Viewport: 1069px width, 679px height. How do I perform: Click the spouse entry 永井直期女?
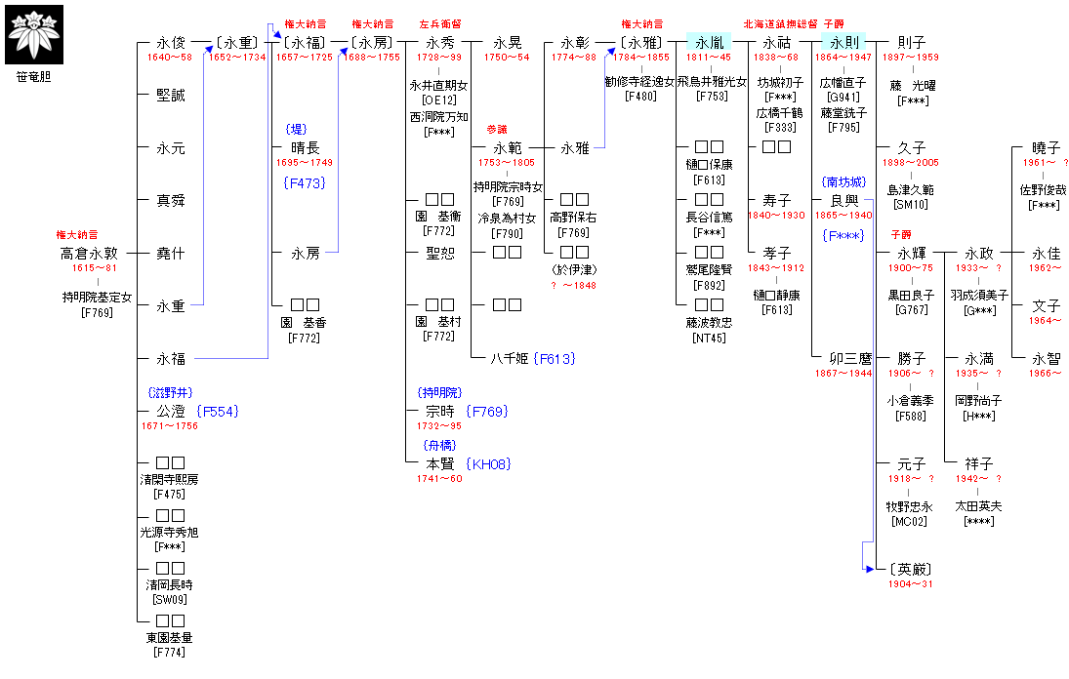438,86
